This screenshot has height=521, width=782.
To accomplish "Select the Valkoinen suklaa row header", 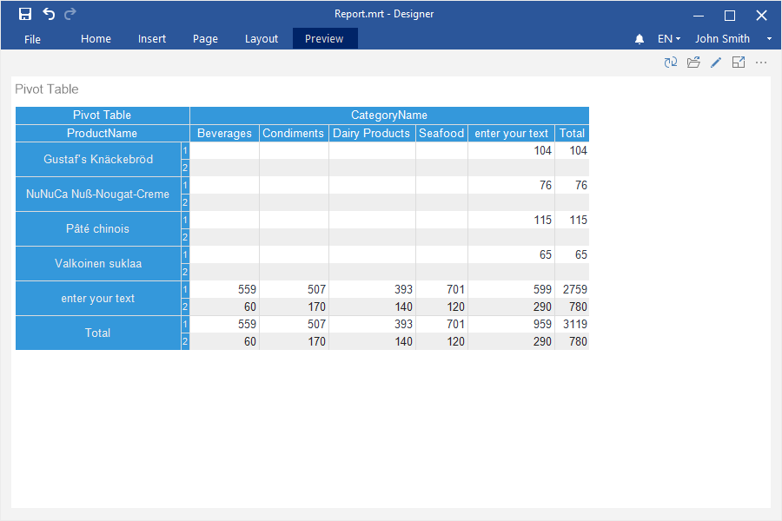I will [x=98, y=263].
